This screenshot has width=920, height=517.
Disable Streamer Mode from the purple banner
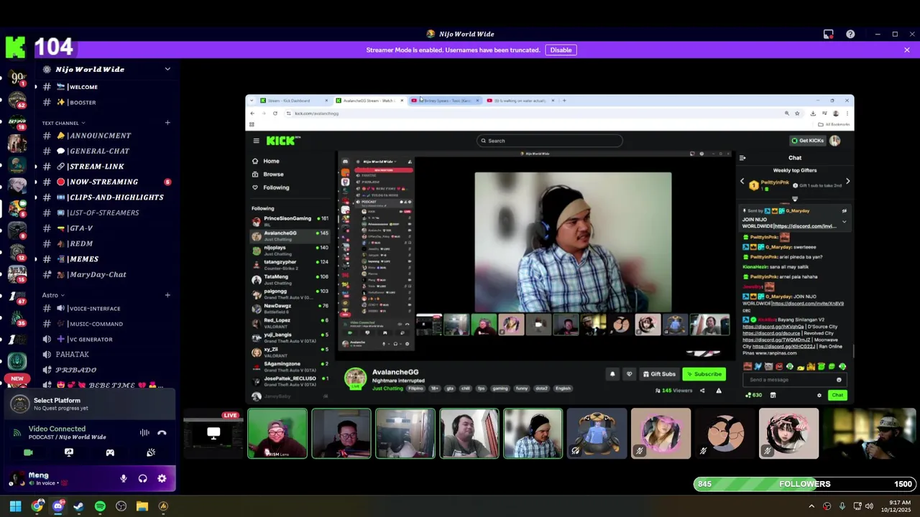[x=561, y=50]
